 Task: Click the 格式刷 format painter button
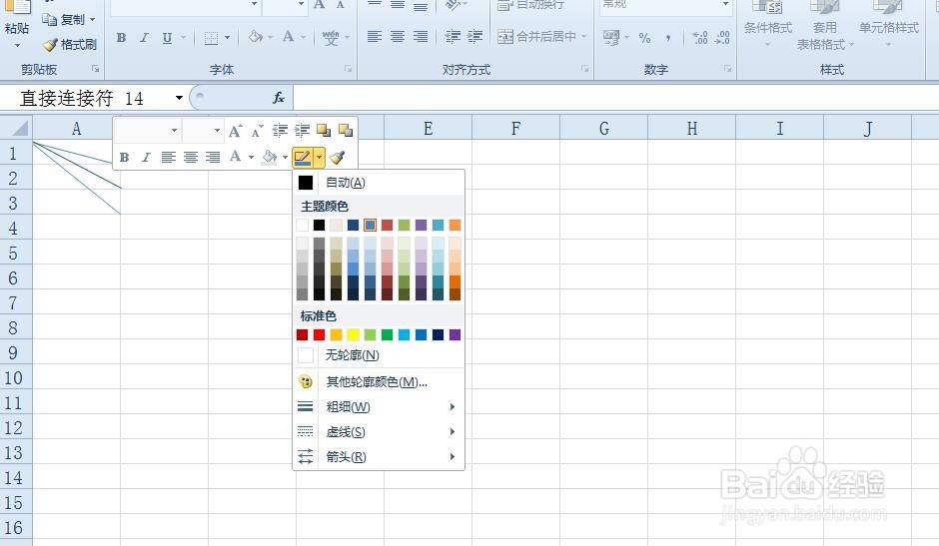click(x=70, y=45)
